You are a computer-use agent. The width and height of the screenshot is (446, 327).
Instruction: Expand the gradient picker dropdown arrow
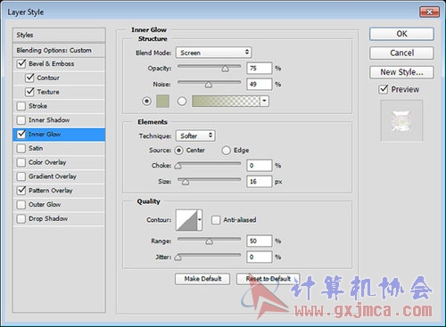click(x=264, y=102)
